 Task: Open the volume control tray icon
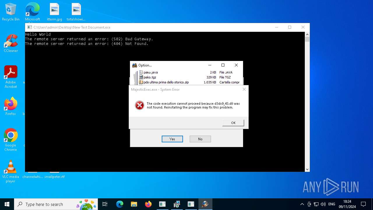click(x=323, y=204)
